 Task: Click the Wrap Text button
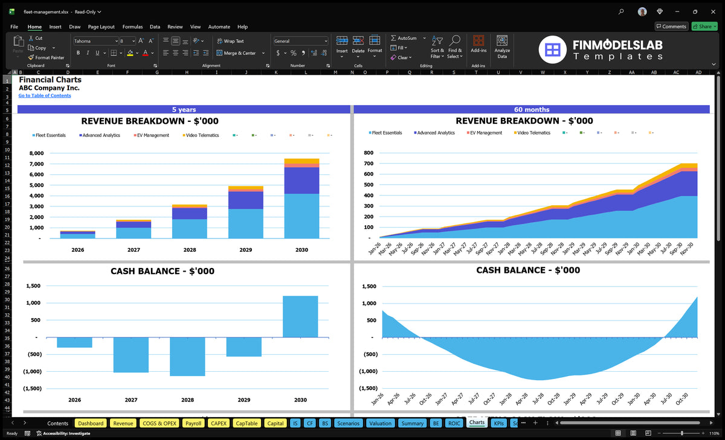230,41
